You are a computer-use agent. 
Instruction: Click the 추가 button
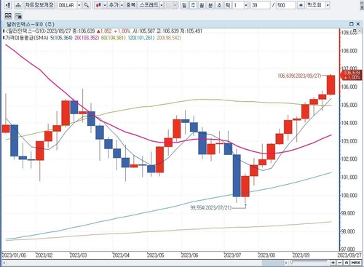click(114, 5)
